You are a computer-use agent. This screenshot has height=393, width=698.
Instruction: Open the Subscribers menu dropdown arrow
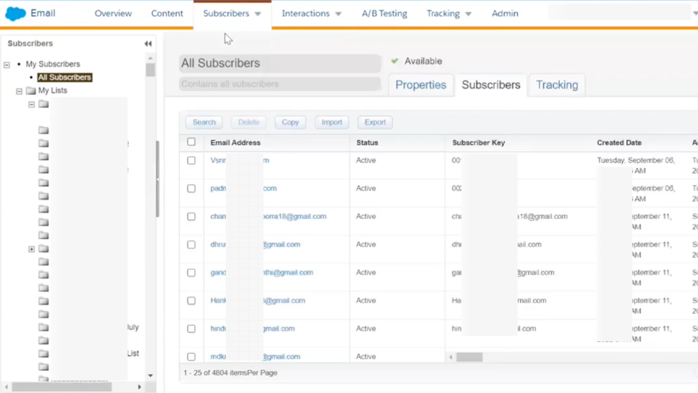[258, 14]
